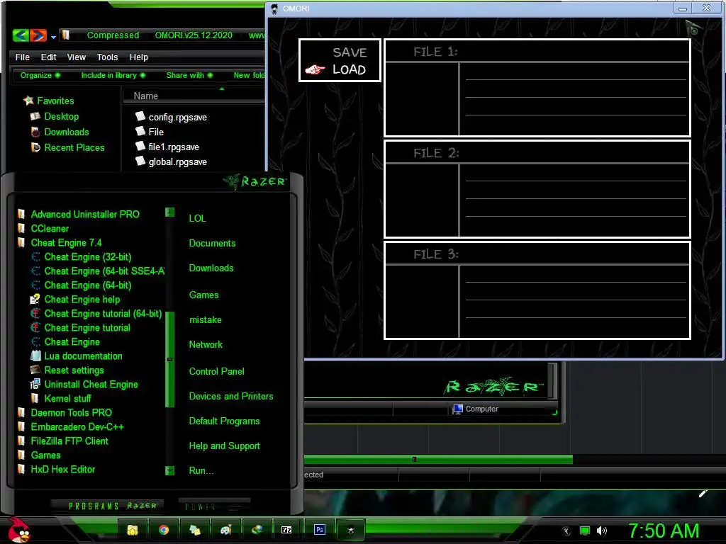Select the FILE 2 save slot
Viewport: 726px width, 544px height.
click(x=537, y=189)
